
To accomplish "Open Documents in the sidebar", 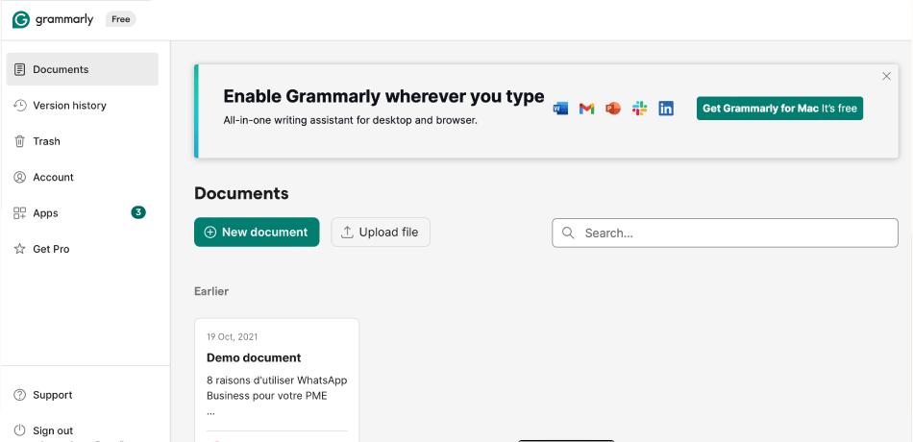I will coord(82,69).
